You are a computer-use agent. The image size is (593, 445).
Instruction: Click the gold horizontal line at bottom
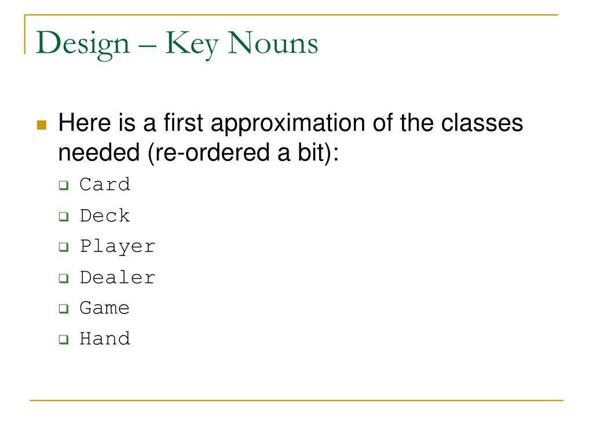(x=296, y=400)
